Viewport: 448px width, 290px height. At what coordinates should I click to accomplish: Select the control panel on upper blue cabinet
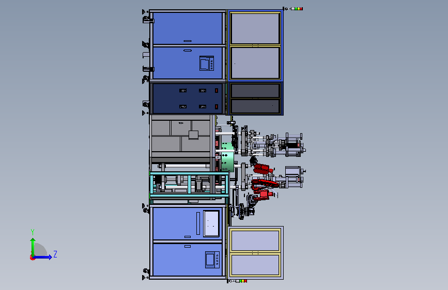[x=207, y=63]
